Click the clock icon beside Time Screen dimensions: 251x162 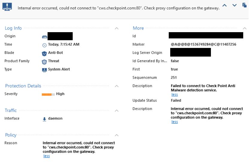coord(44,45)
